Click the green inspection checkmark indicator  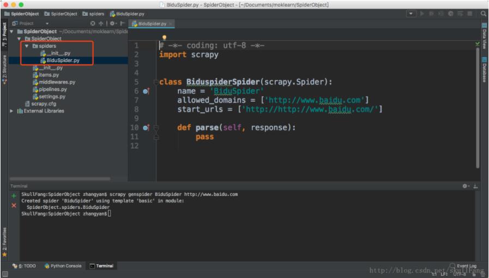477,44
